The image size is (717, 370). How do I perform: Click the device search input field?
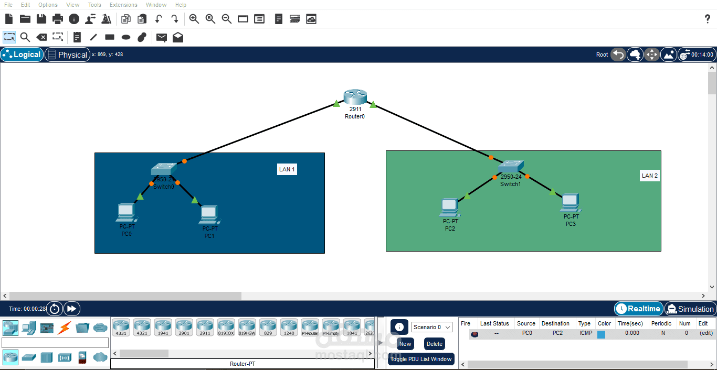55,343
